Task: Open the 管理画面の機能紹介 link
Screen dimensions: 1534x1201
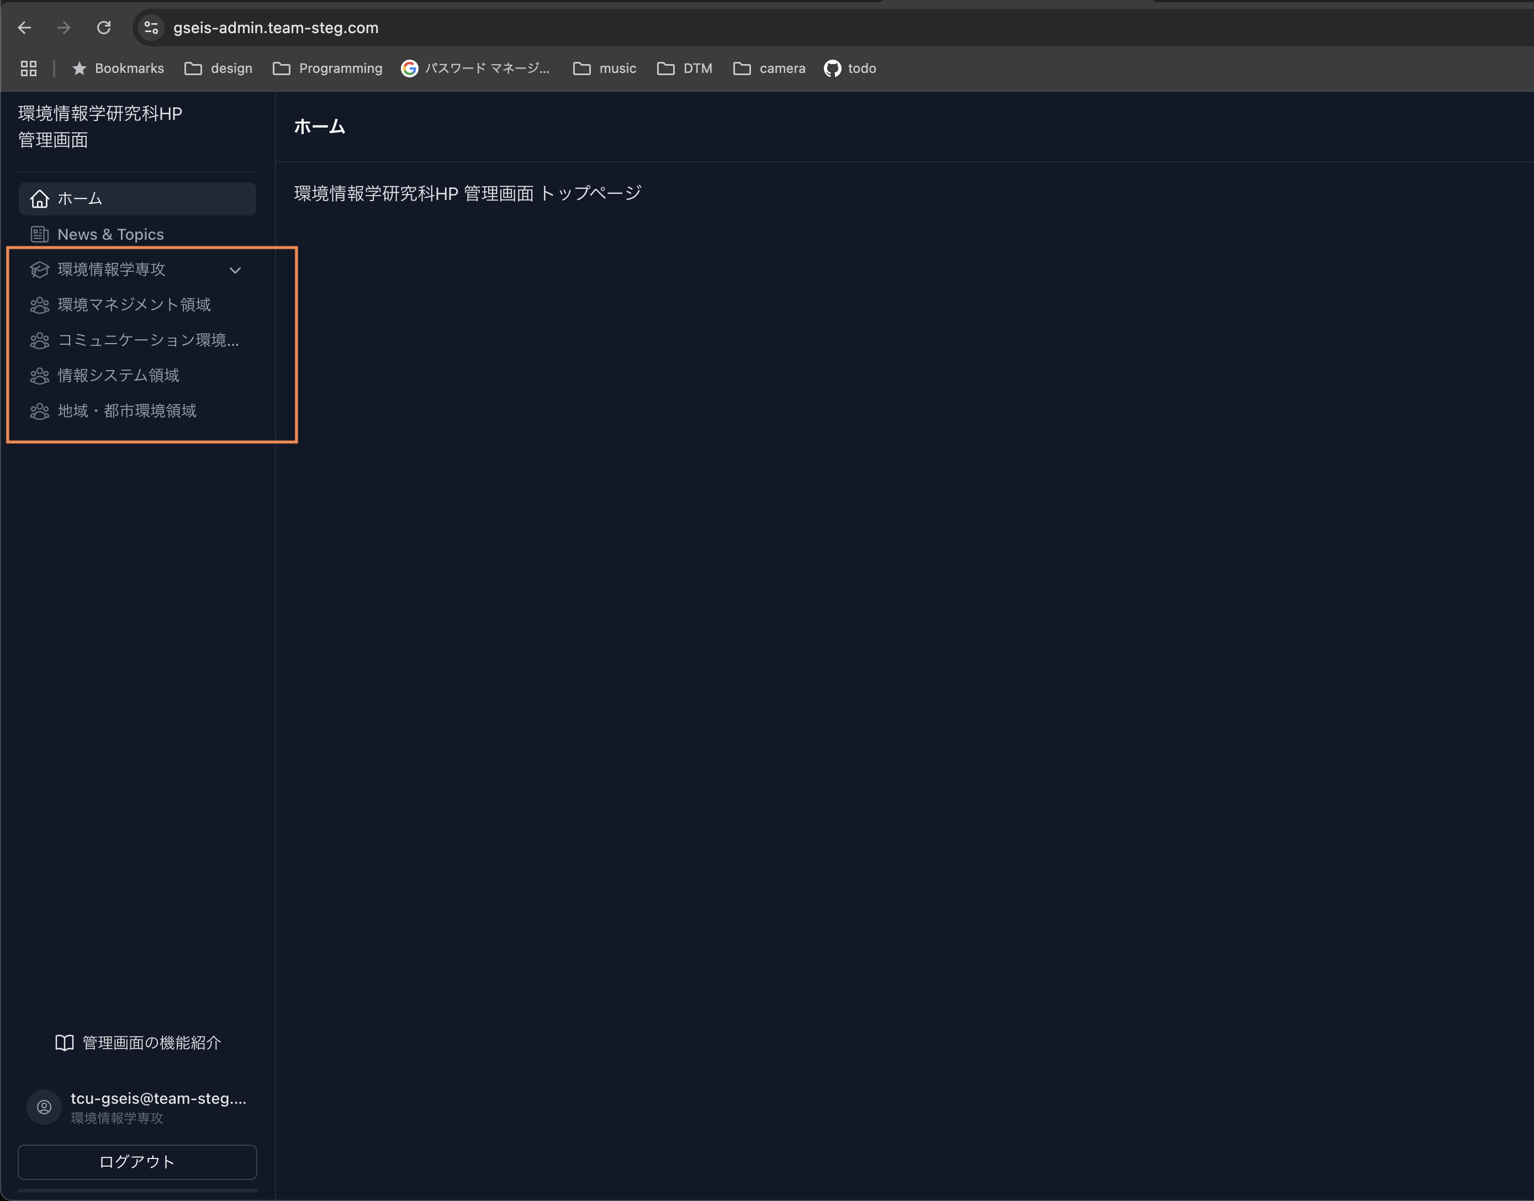Action: click(x=151, y=1043)
